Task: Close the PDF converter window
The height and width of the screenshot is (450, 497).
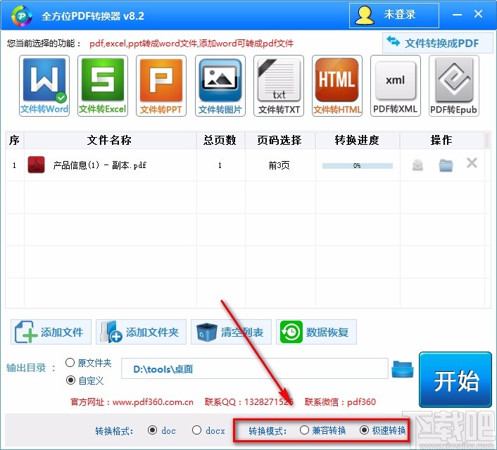Action: (478, 14)
